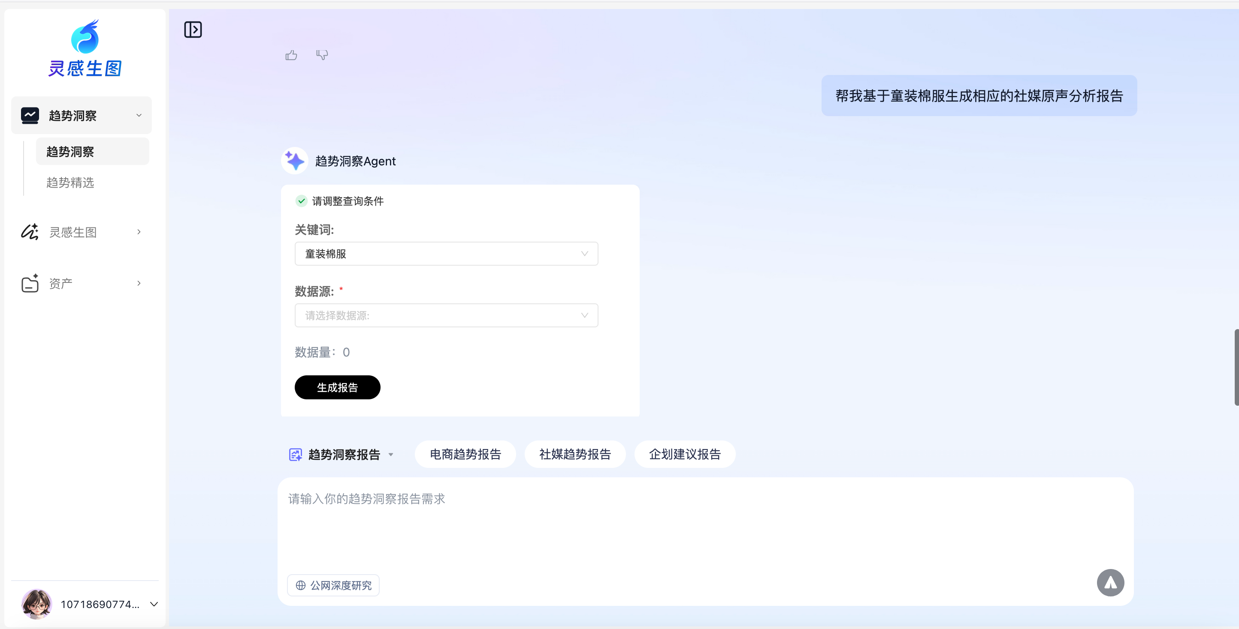Open 趋势精选 in the sidebar
1239x629 pixels.
(70, 183)
